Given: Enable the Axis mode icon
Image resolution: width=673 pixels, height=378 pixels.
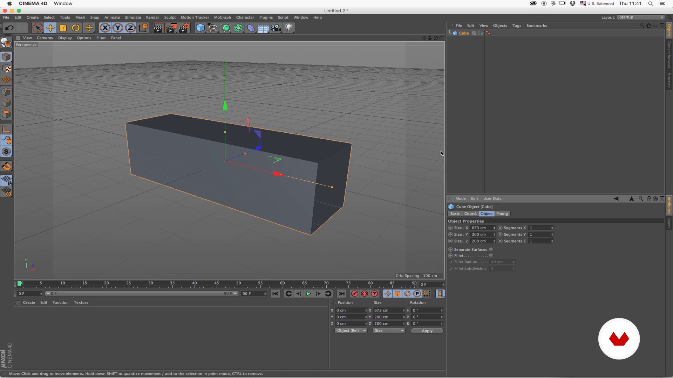Looking at the screenshot, I should 6,129.
